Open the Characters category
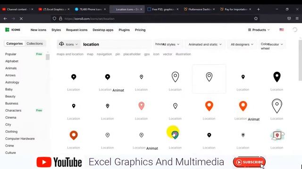The width and height of the screenshot is (302, 169). (13, 111)
